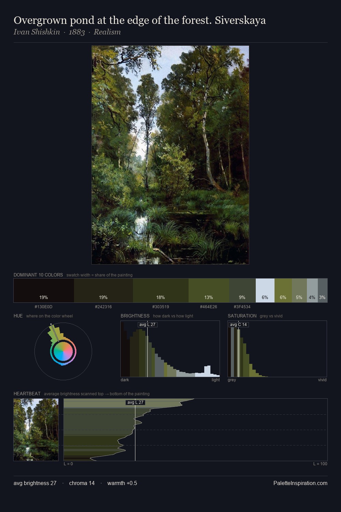Click the 'L = 100' axis label
341x512 pixels.
[320, 464]
